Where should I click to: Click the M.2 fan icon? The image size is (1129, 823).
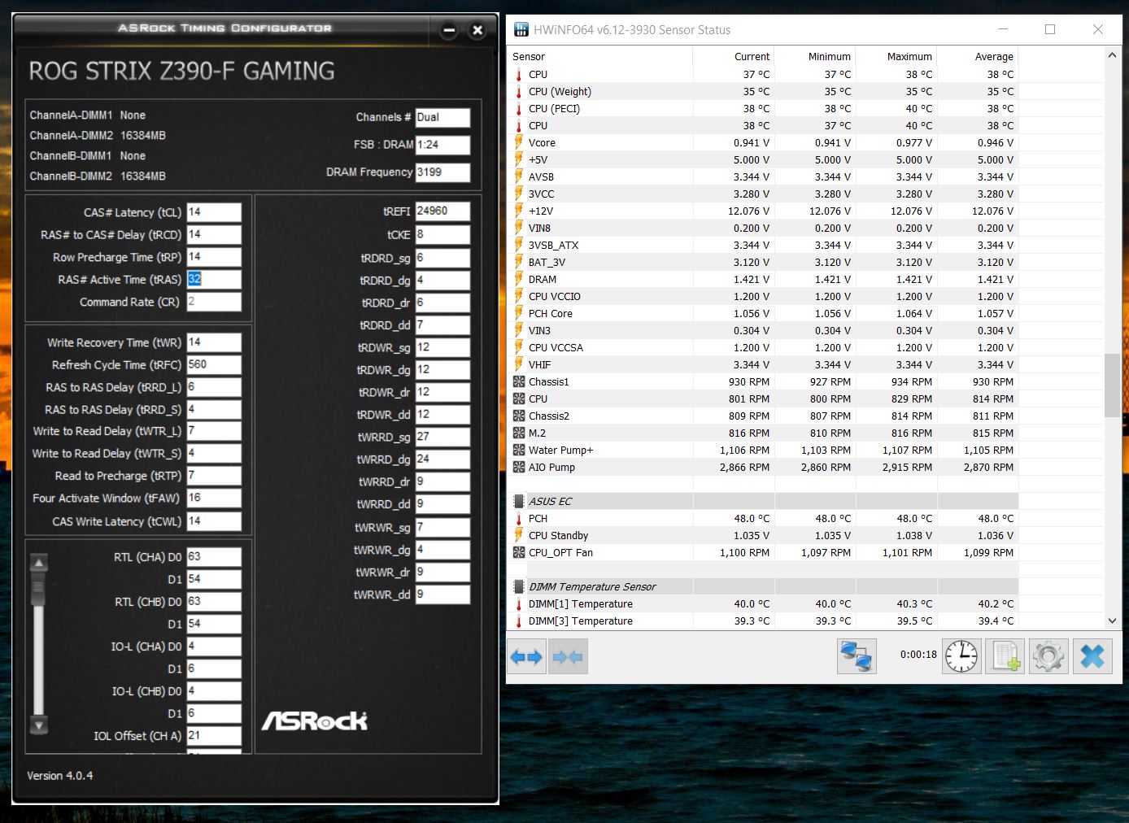coord(519,433)
